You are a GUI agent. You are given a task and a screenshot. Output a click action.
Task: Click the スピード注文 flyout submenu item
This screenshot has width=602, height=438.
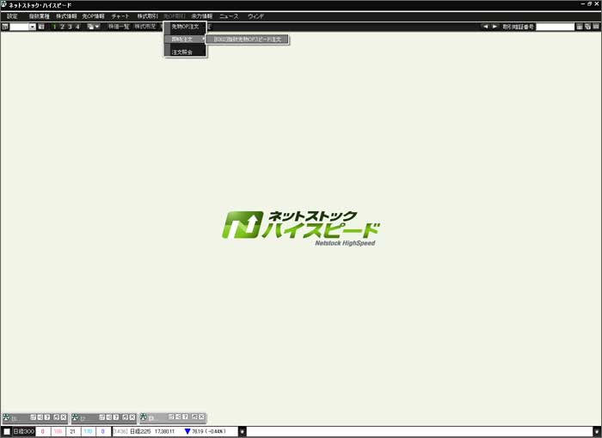click(x=248, y=40)
